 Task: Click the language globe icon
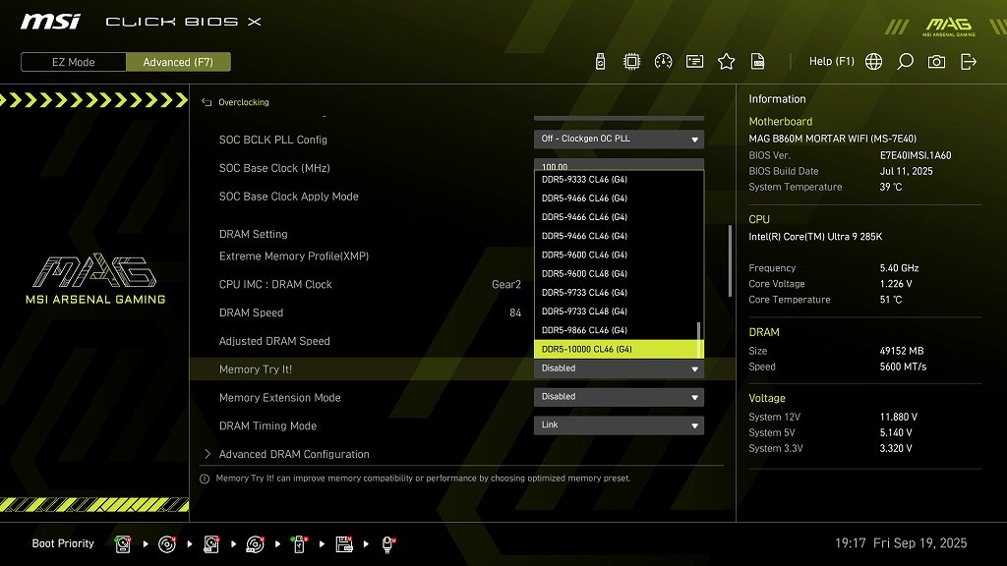click(x=873, y=62)
